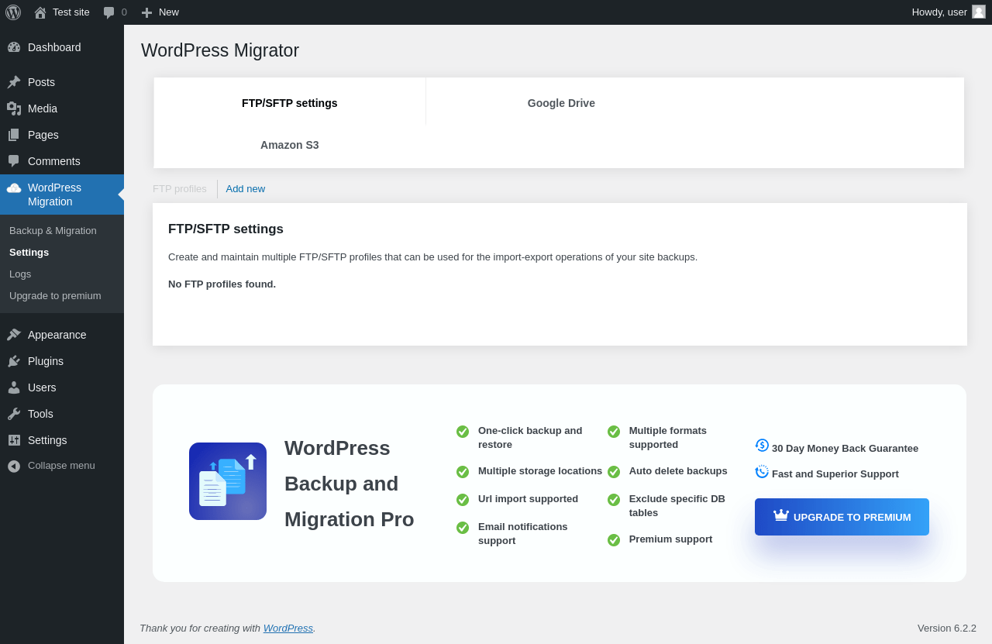Go to the Pages menu label
This screenshot has width=992, height=644.
[x=43, y=135]
